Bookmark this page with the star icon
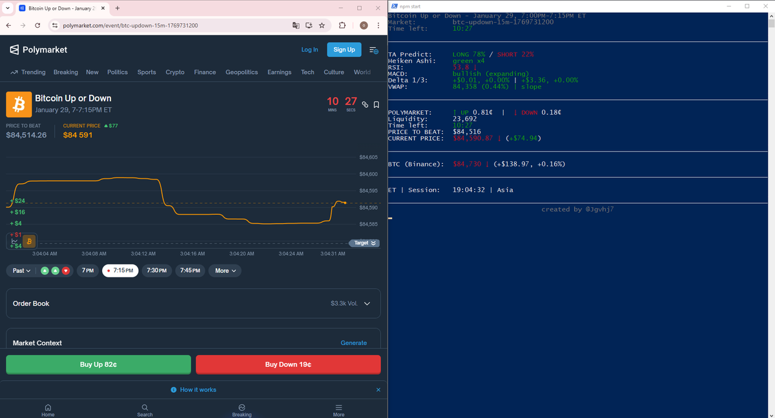 tap(322, 25)
